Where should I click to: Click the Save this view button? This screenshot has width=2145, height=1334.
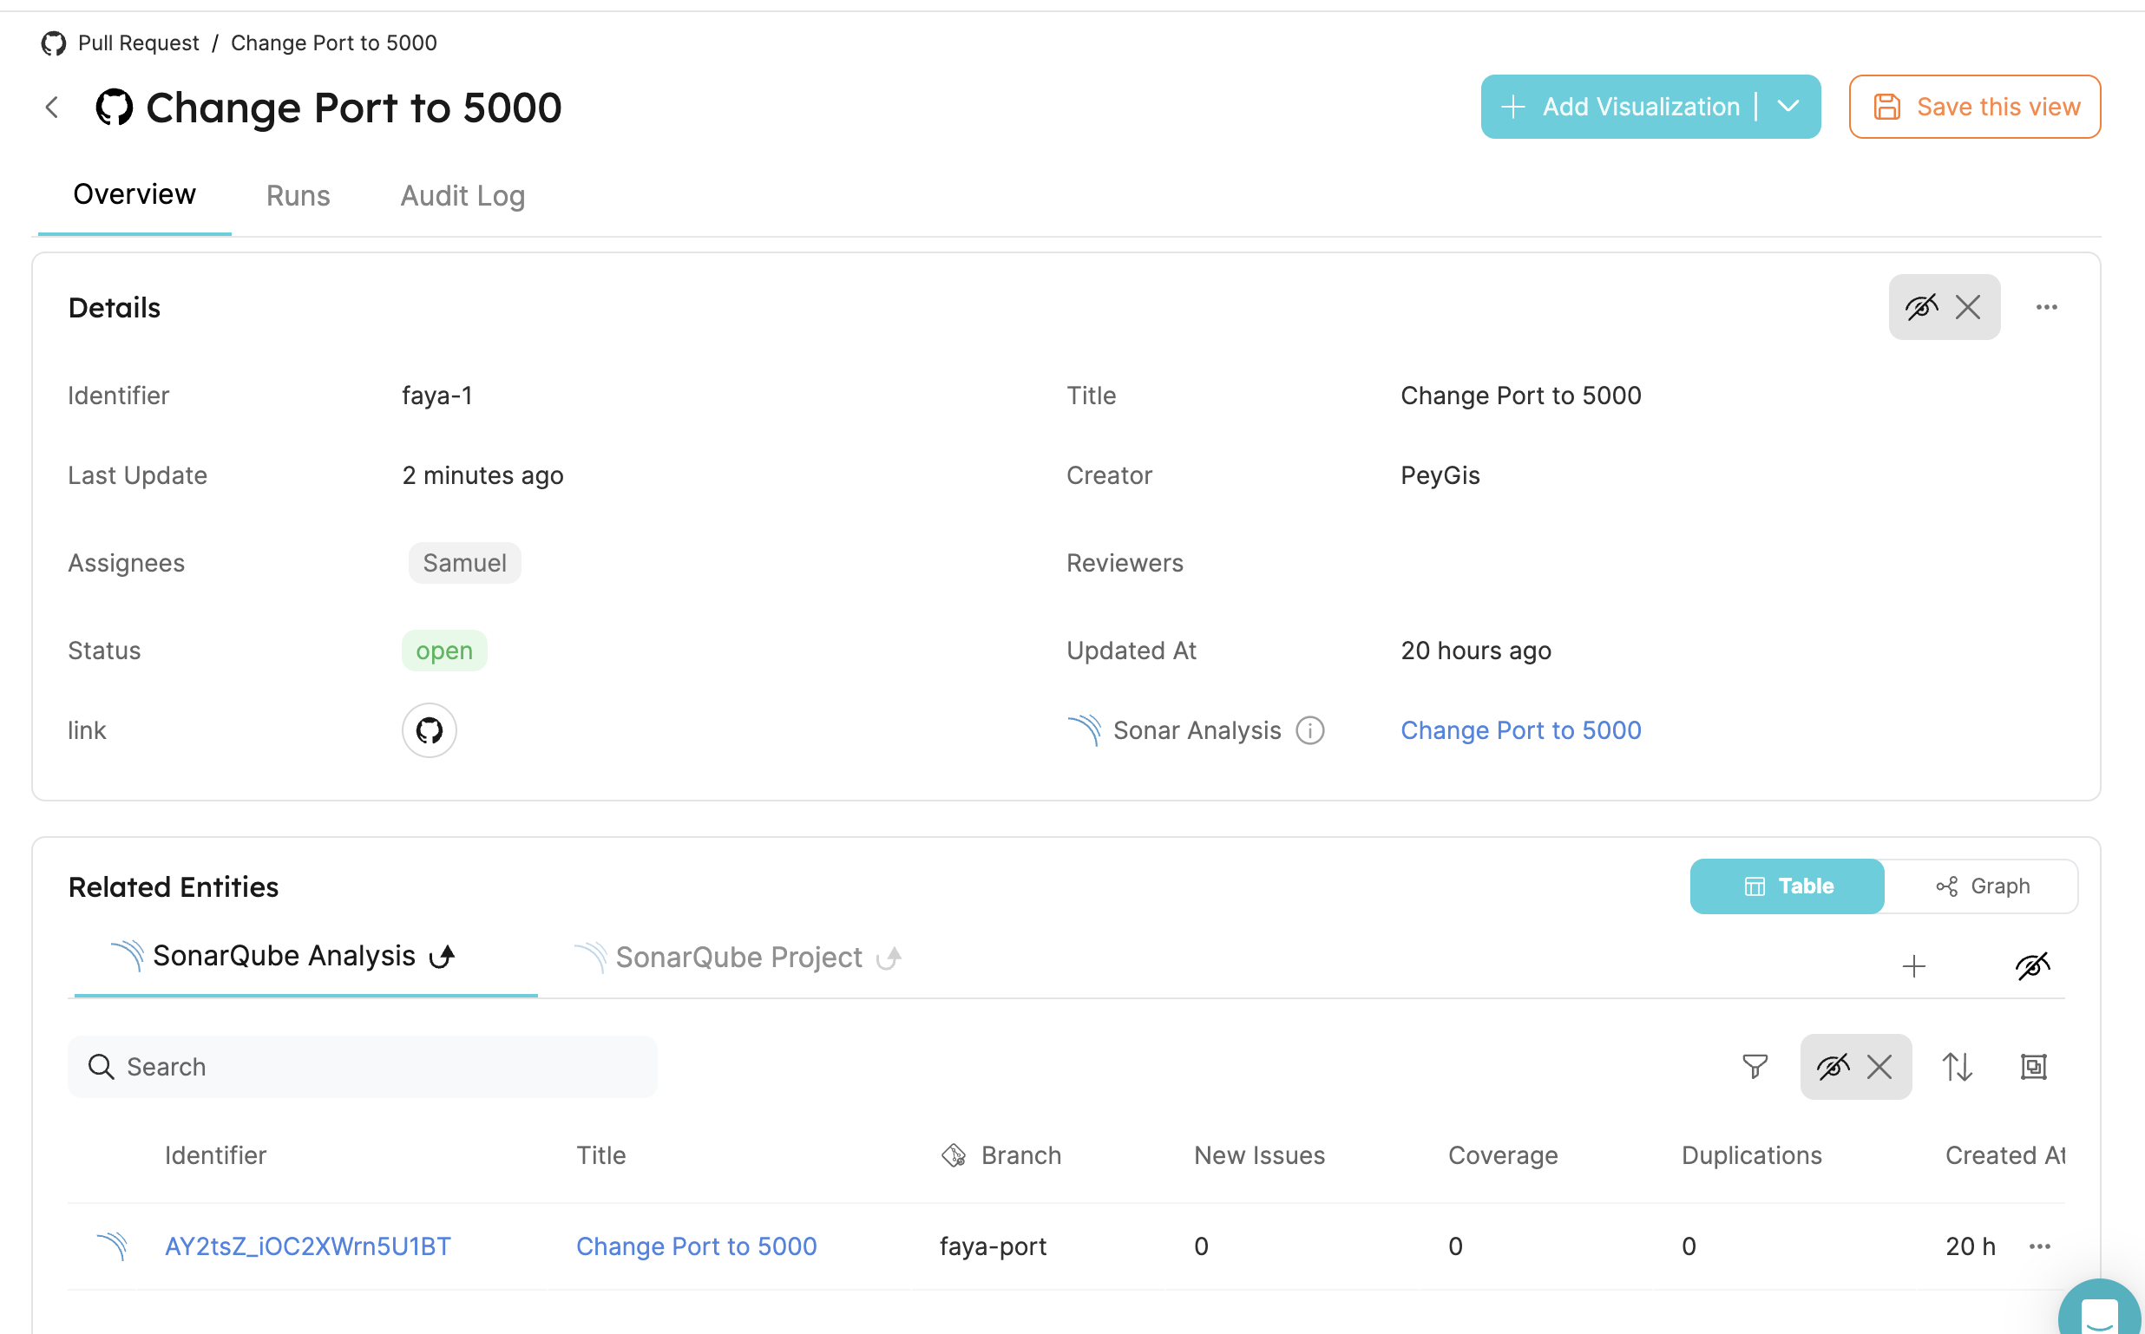tap(1974, 107)
